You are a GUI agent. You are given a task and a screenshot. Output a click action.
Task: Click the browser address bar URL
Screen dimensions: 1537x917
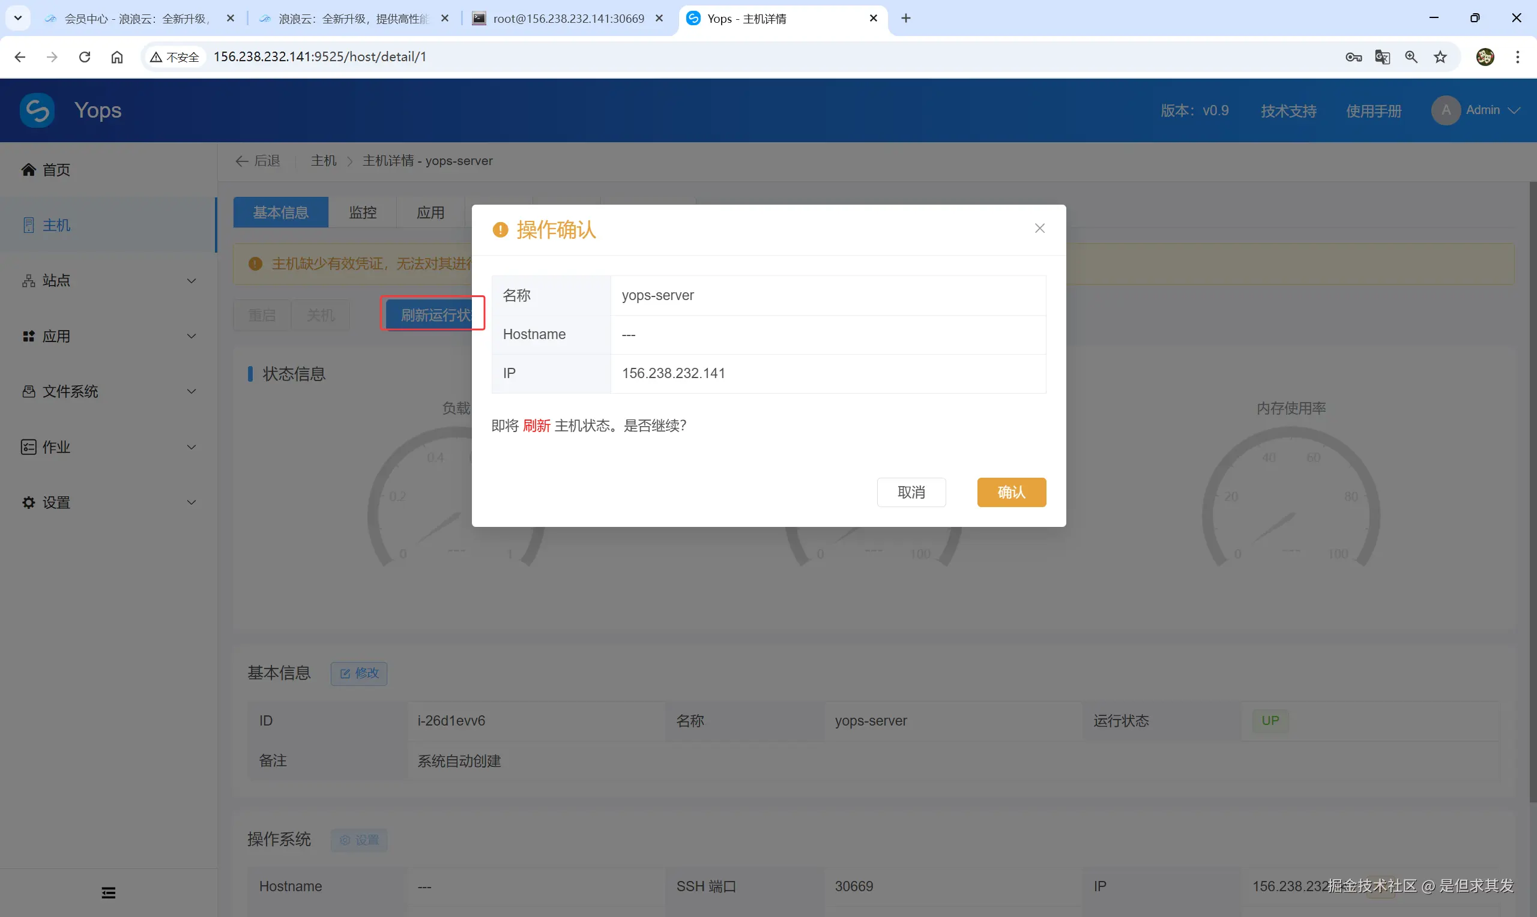point(319,57)
